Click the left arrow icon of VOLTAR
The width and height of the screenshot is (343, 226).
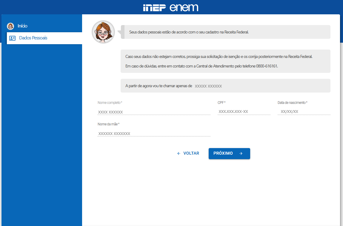pos(179,153)
